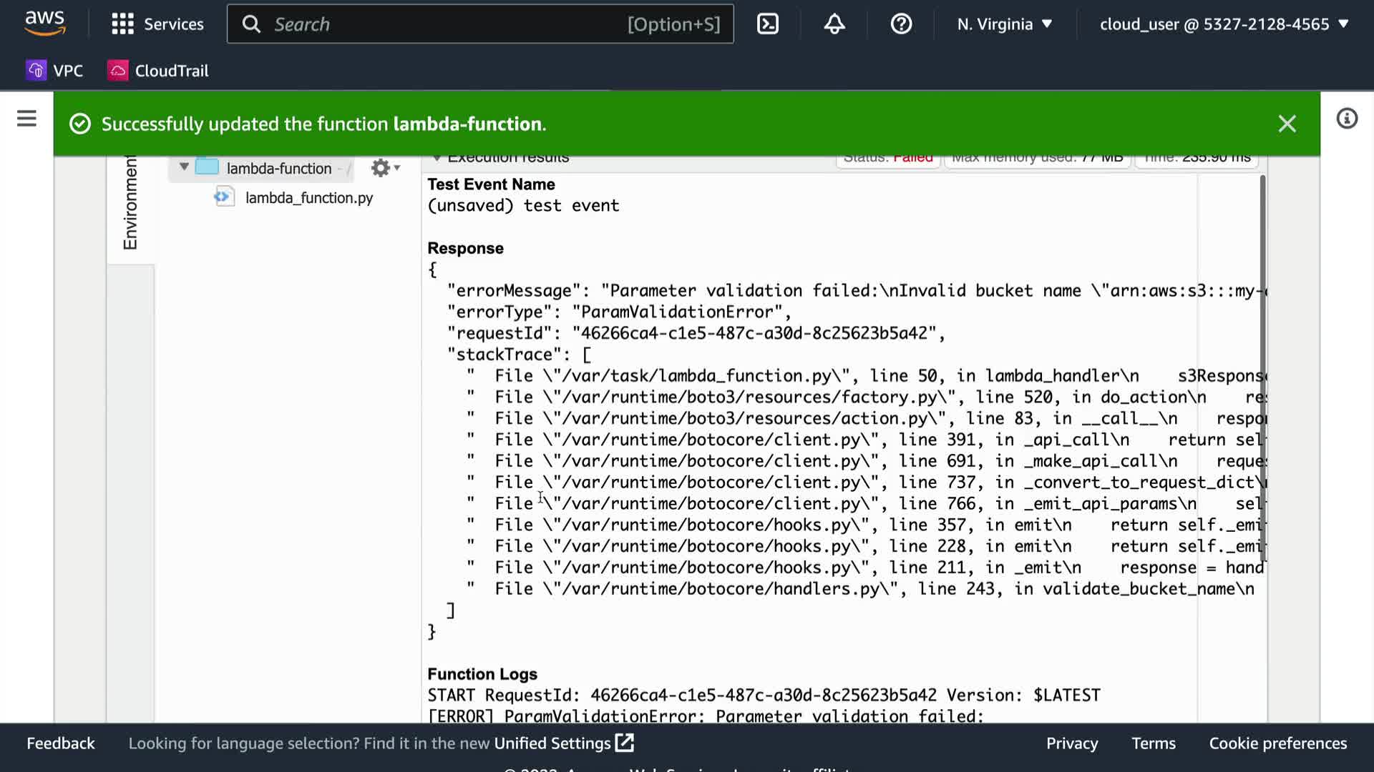1374x772 pixels.
Task: Open the Services grid menu
Action: click(157, 24)
